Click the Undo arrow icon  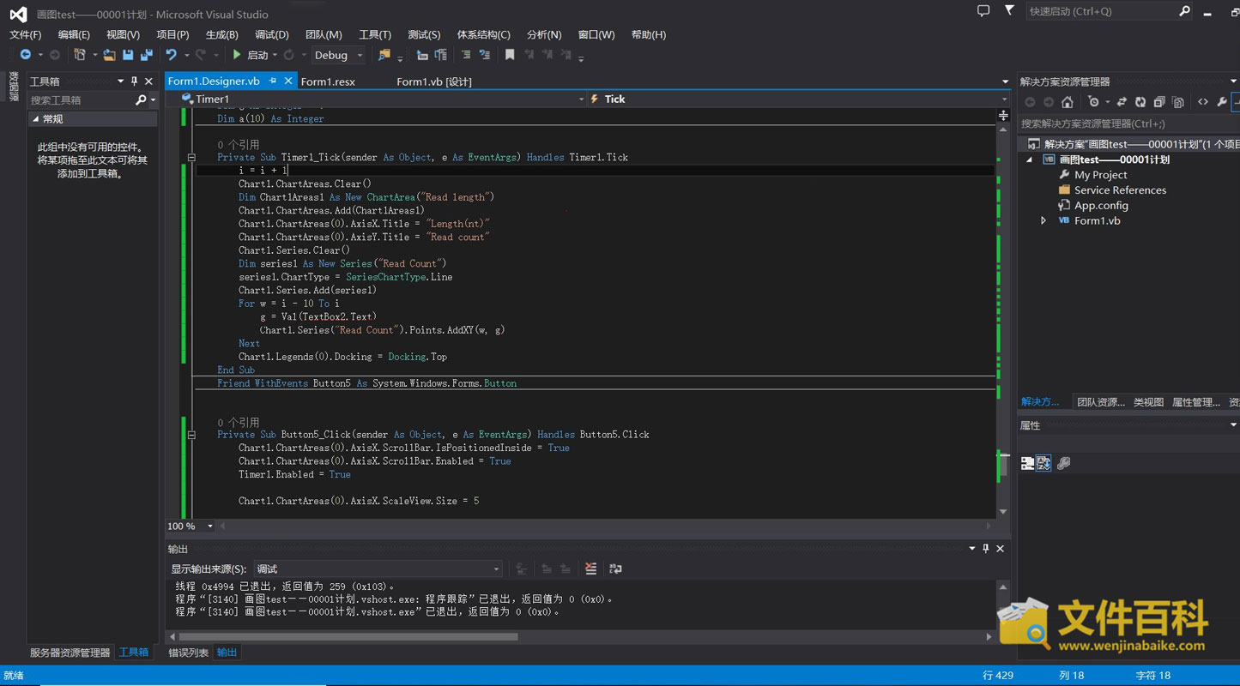(x=172, y=55)
